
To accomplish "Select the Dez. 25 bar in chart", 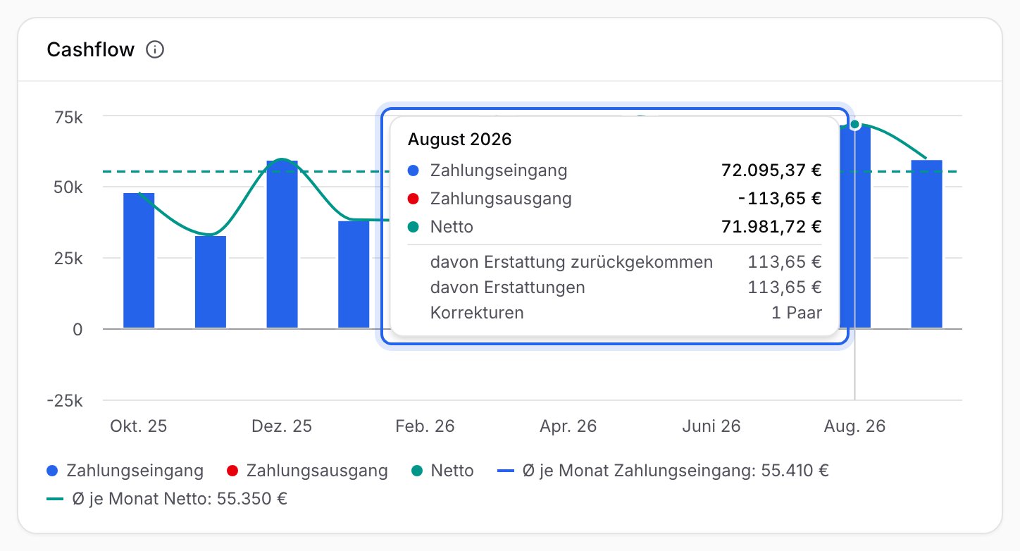I will 282,244.
